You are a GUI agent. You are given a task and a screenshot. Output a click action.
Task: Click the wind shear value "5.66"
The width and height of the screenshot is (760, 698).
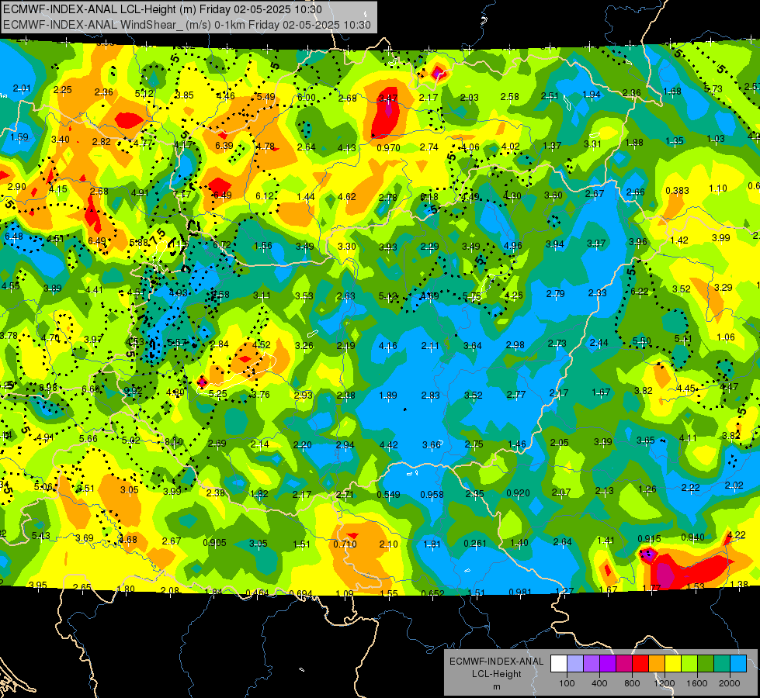coord(88,439)
